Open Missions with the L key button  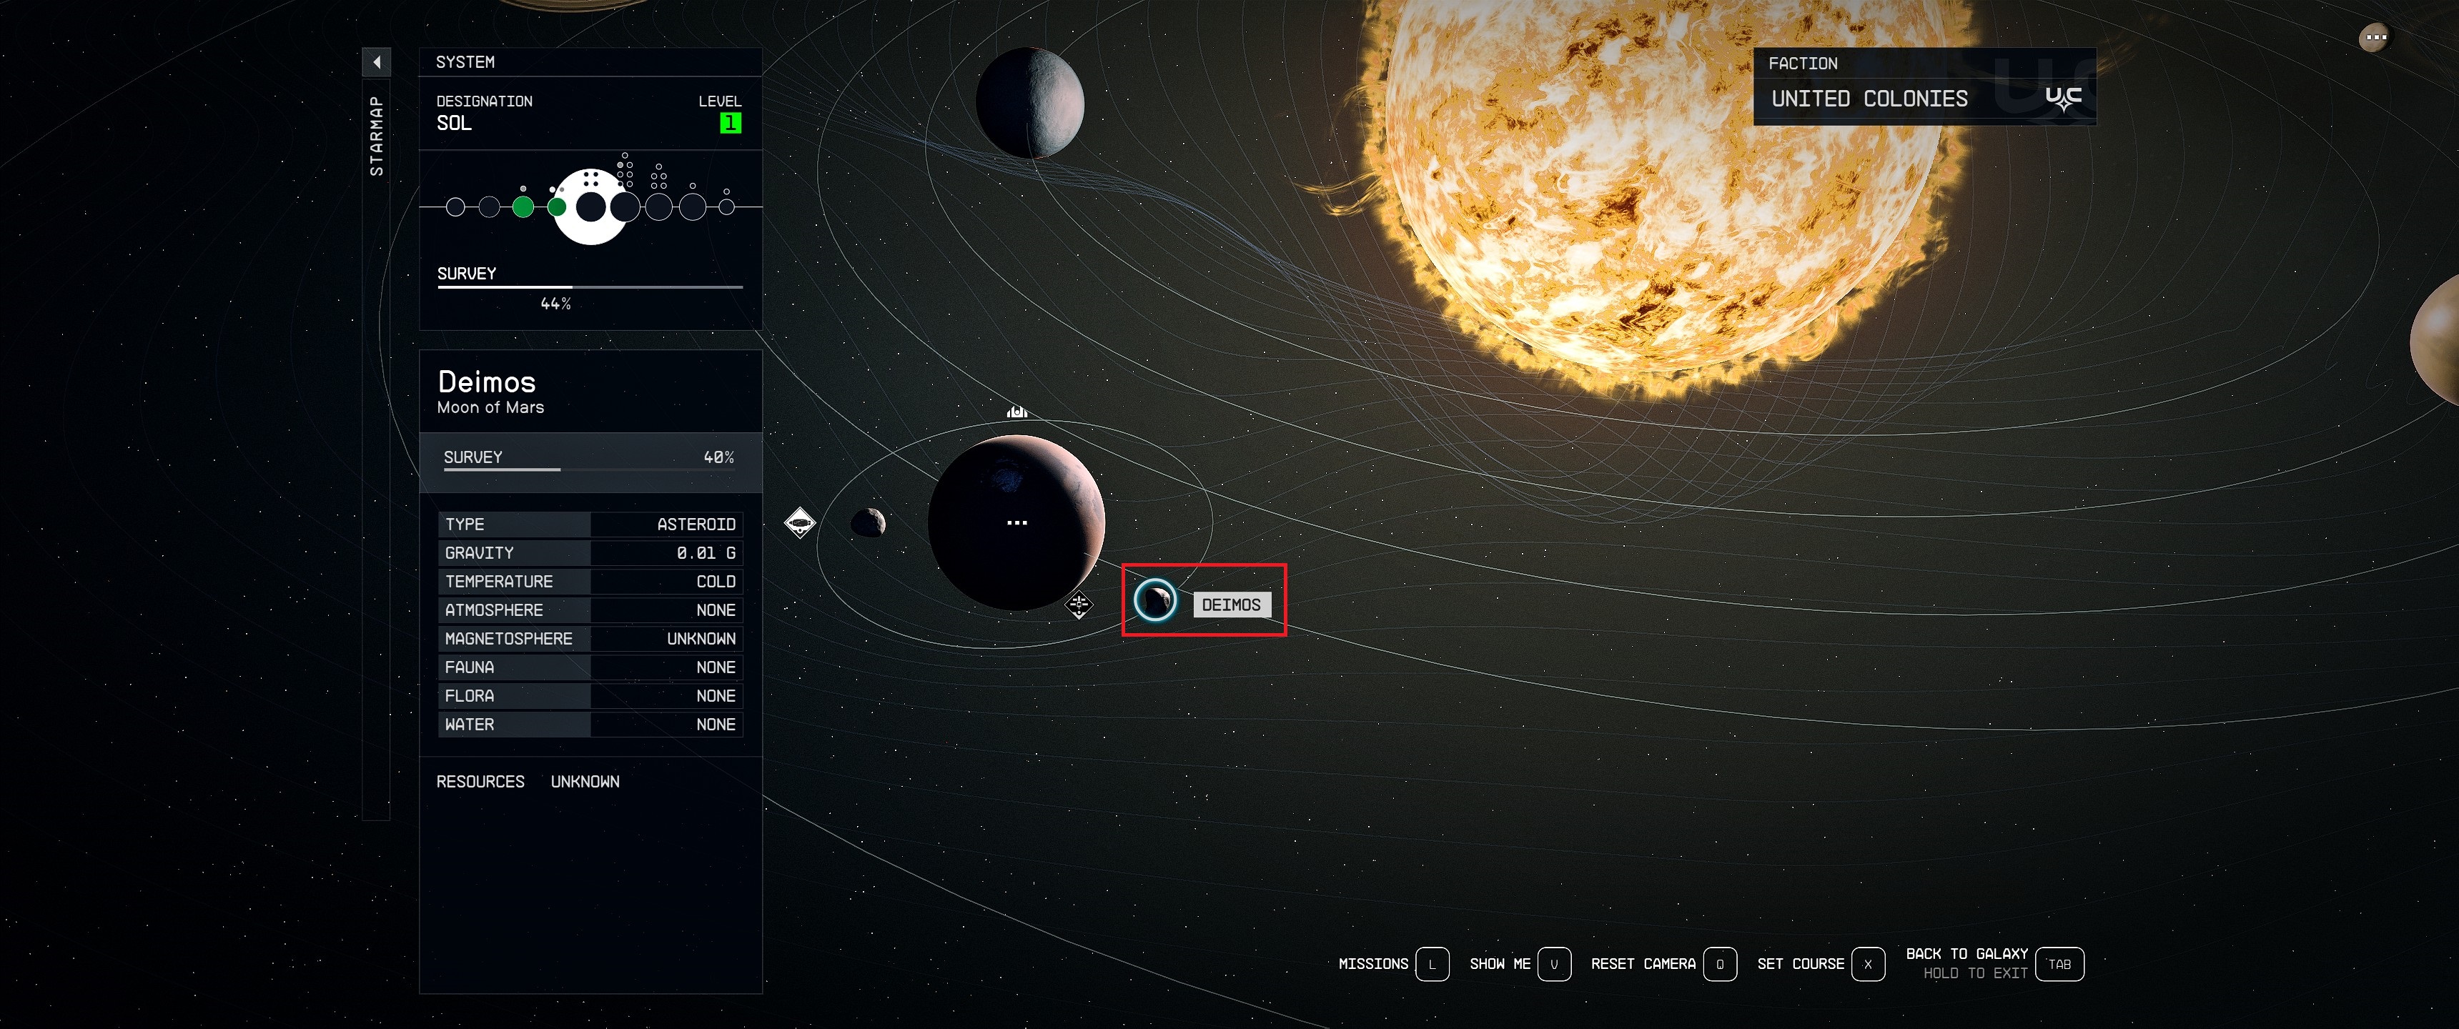[1431, 964]
